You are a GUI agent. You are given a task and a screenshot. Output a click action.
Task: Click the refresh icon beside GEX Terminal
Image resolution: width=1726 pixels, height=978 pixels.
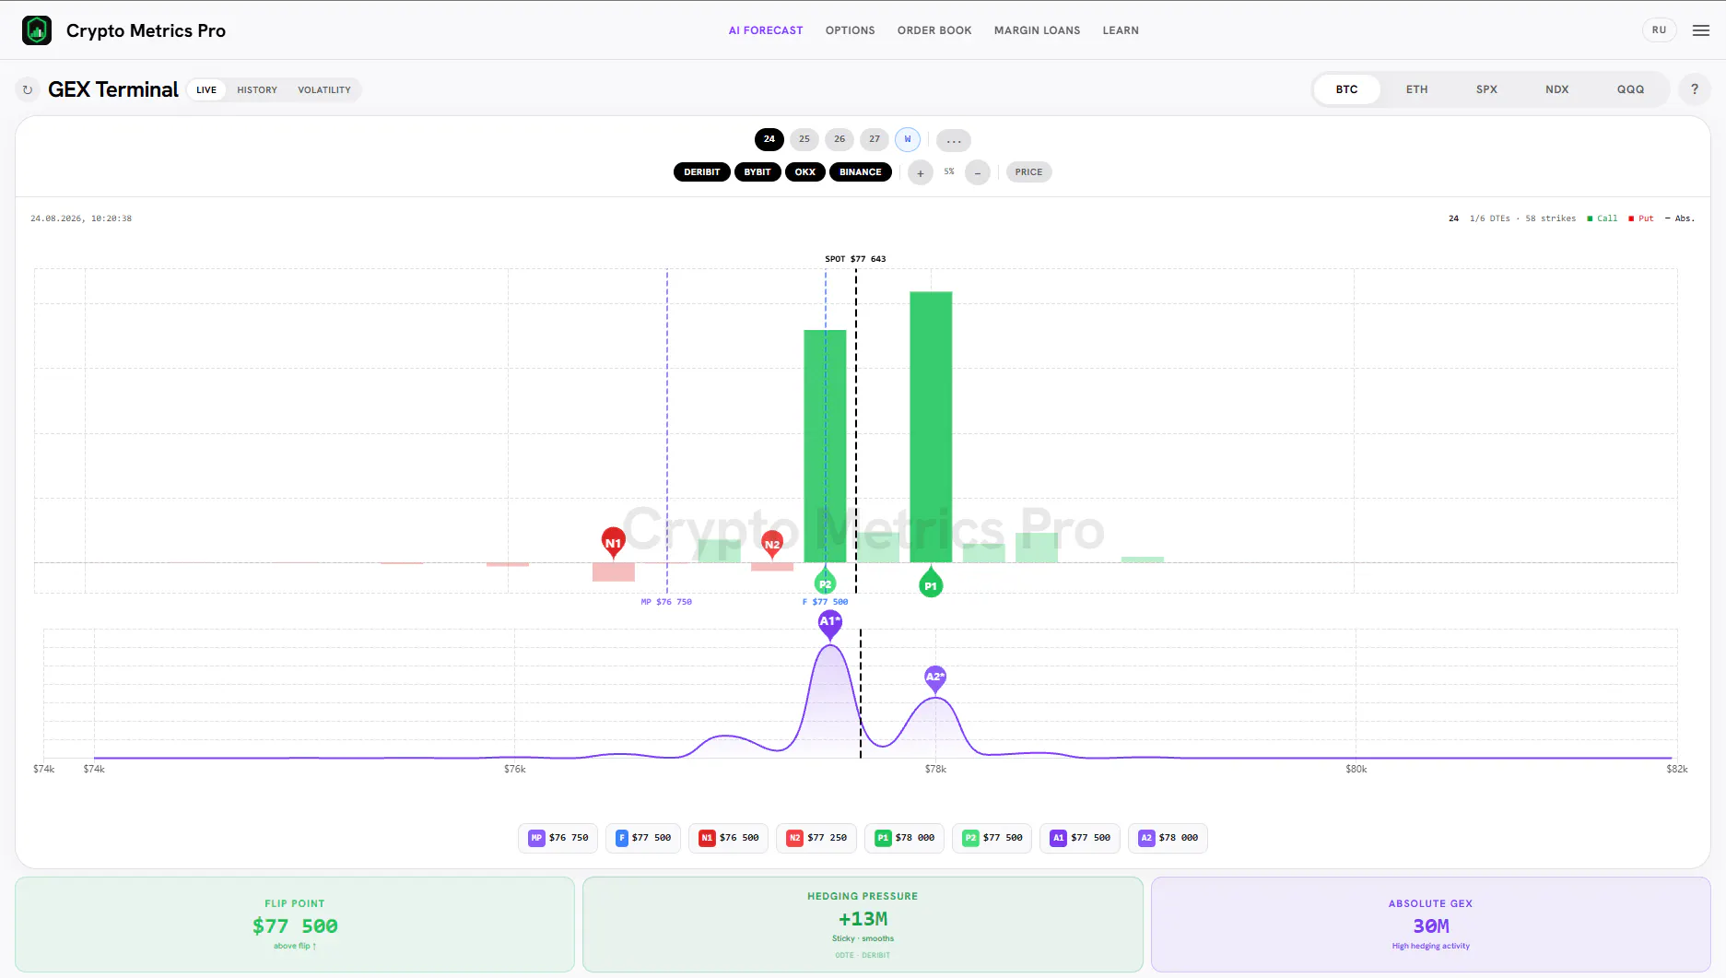coord(28,89)
